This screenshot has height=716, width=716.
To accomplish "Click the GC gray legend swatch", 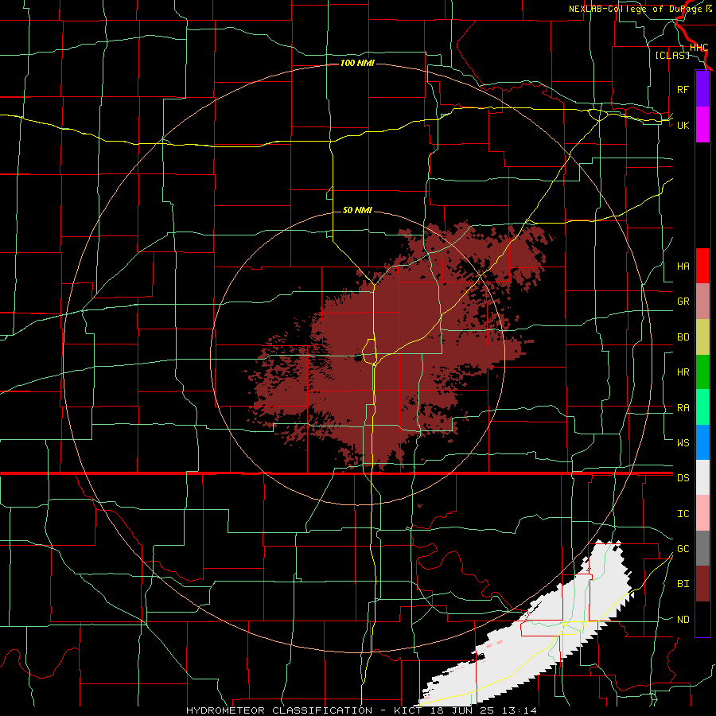I will [x=702, y=548].
